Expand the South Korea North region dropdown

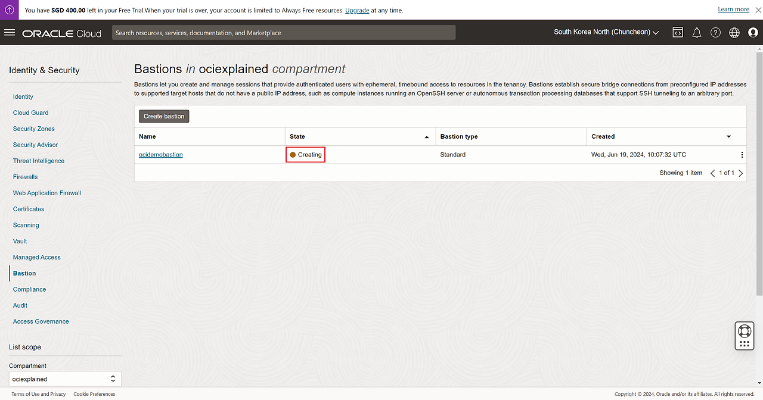(606, 32)
